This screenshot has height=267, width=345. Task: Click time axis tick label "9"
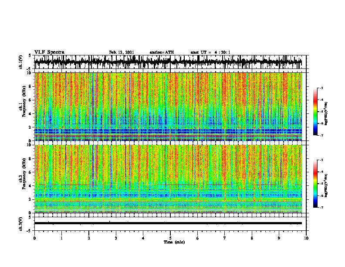pyautogui.click(x=279, y=238)
